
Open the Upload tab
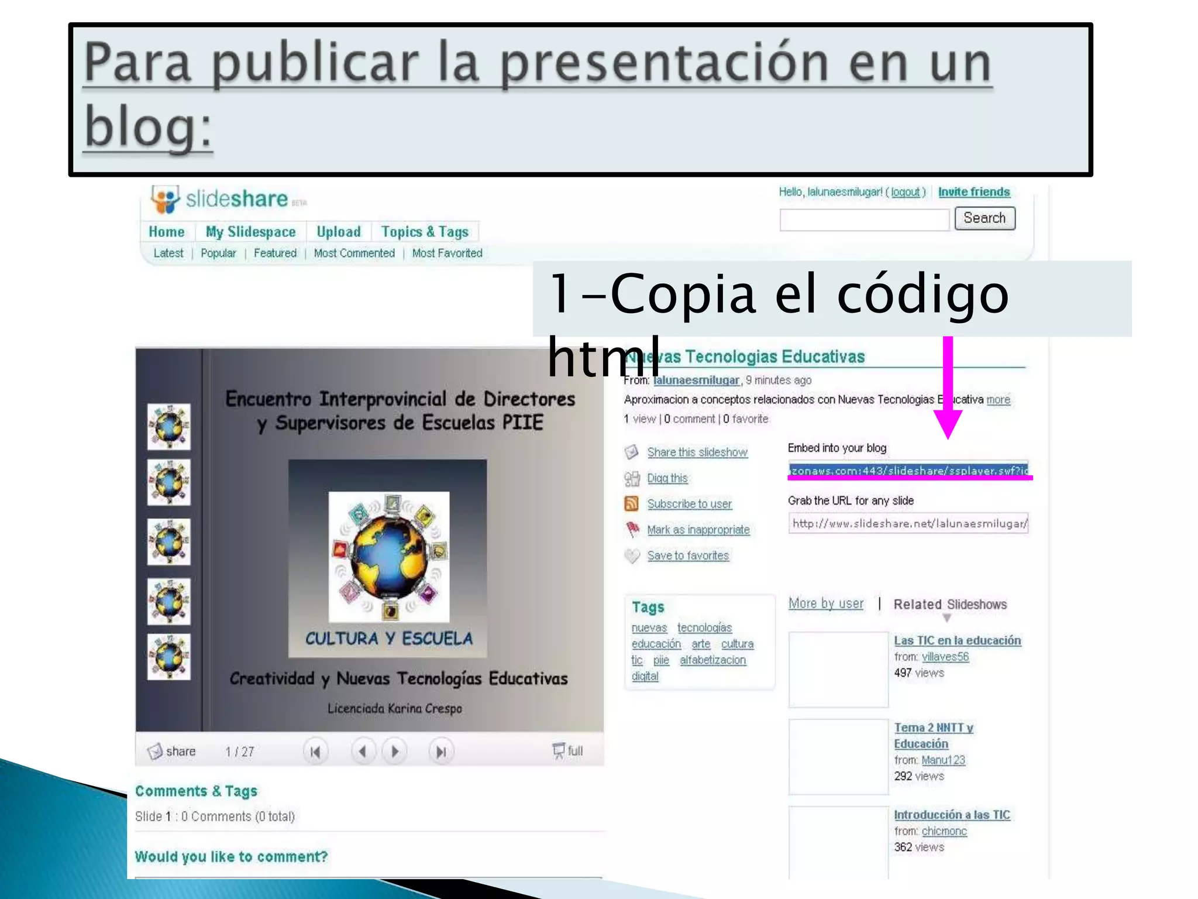coord(339,232)
